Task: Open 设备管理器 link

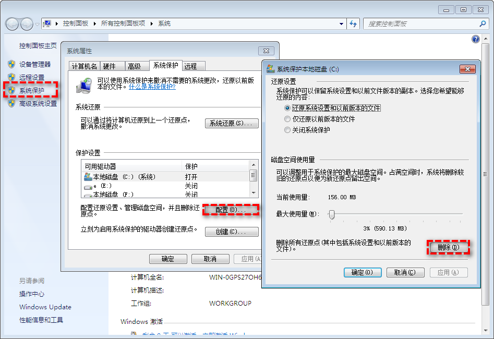Action: pyautogui.click(x=34, y=64)
